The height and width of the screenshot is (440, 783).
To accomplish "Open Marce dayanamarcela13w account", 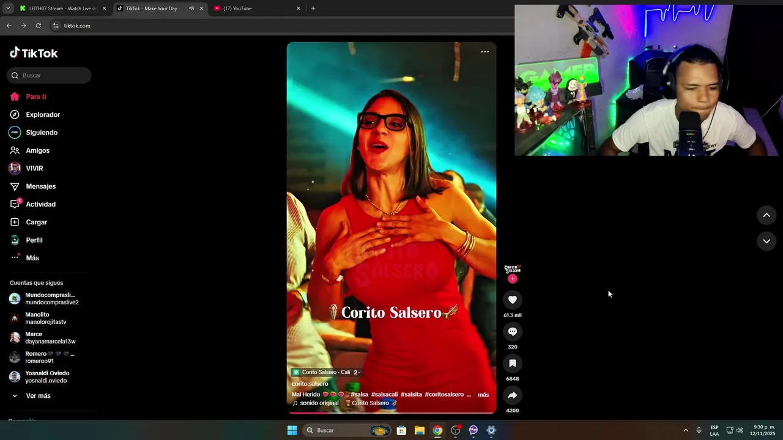I will 50,338.
